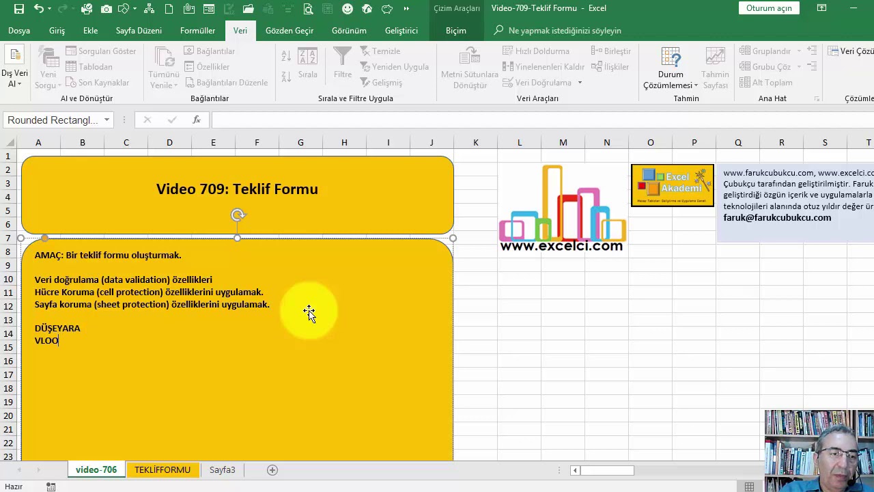
Task: Switch to the Formüller tab
Action: 197,31
